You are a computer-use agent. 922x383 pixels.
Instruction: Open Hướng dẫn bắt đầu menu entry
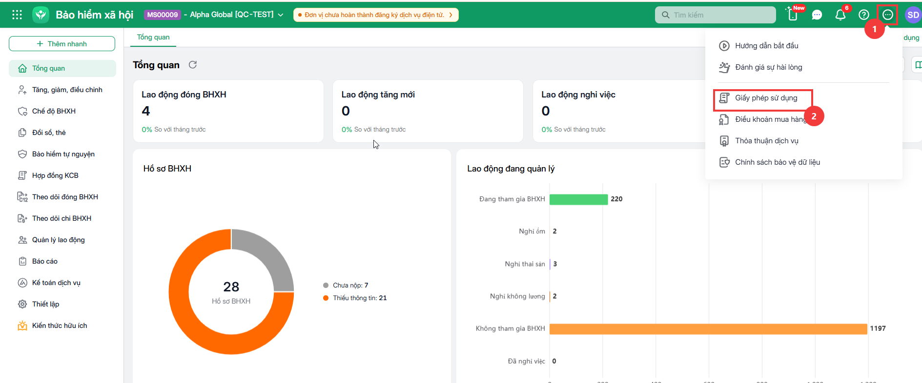tap(767, 46)
